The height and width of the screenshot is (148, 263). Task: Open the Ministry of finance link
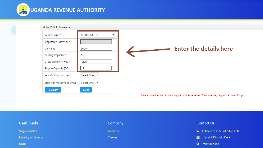[31, 137]
